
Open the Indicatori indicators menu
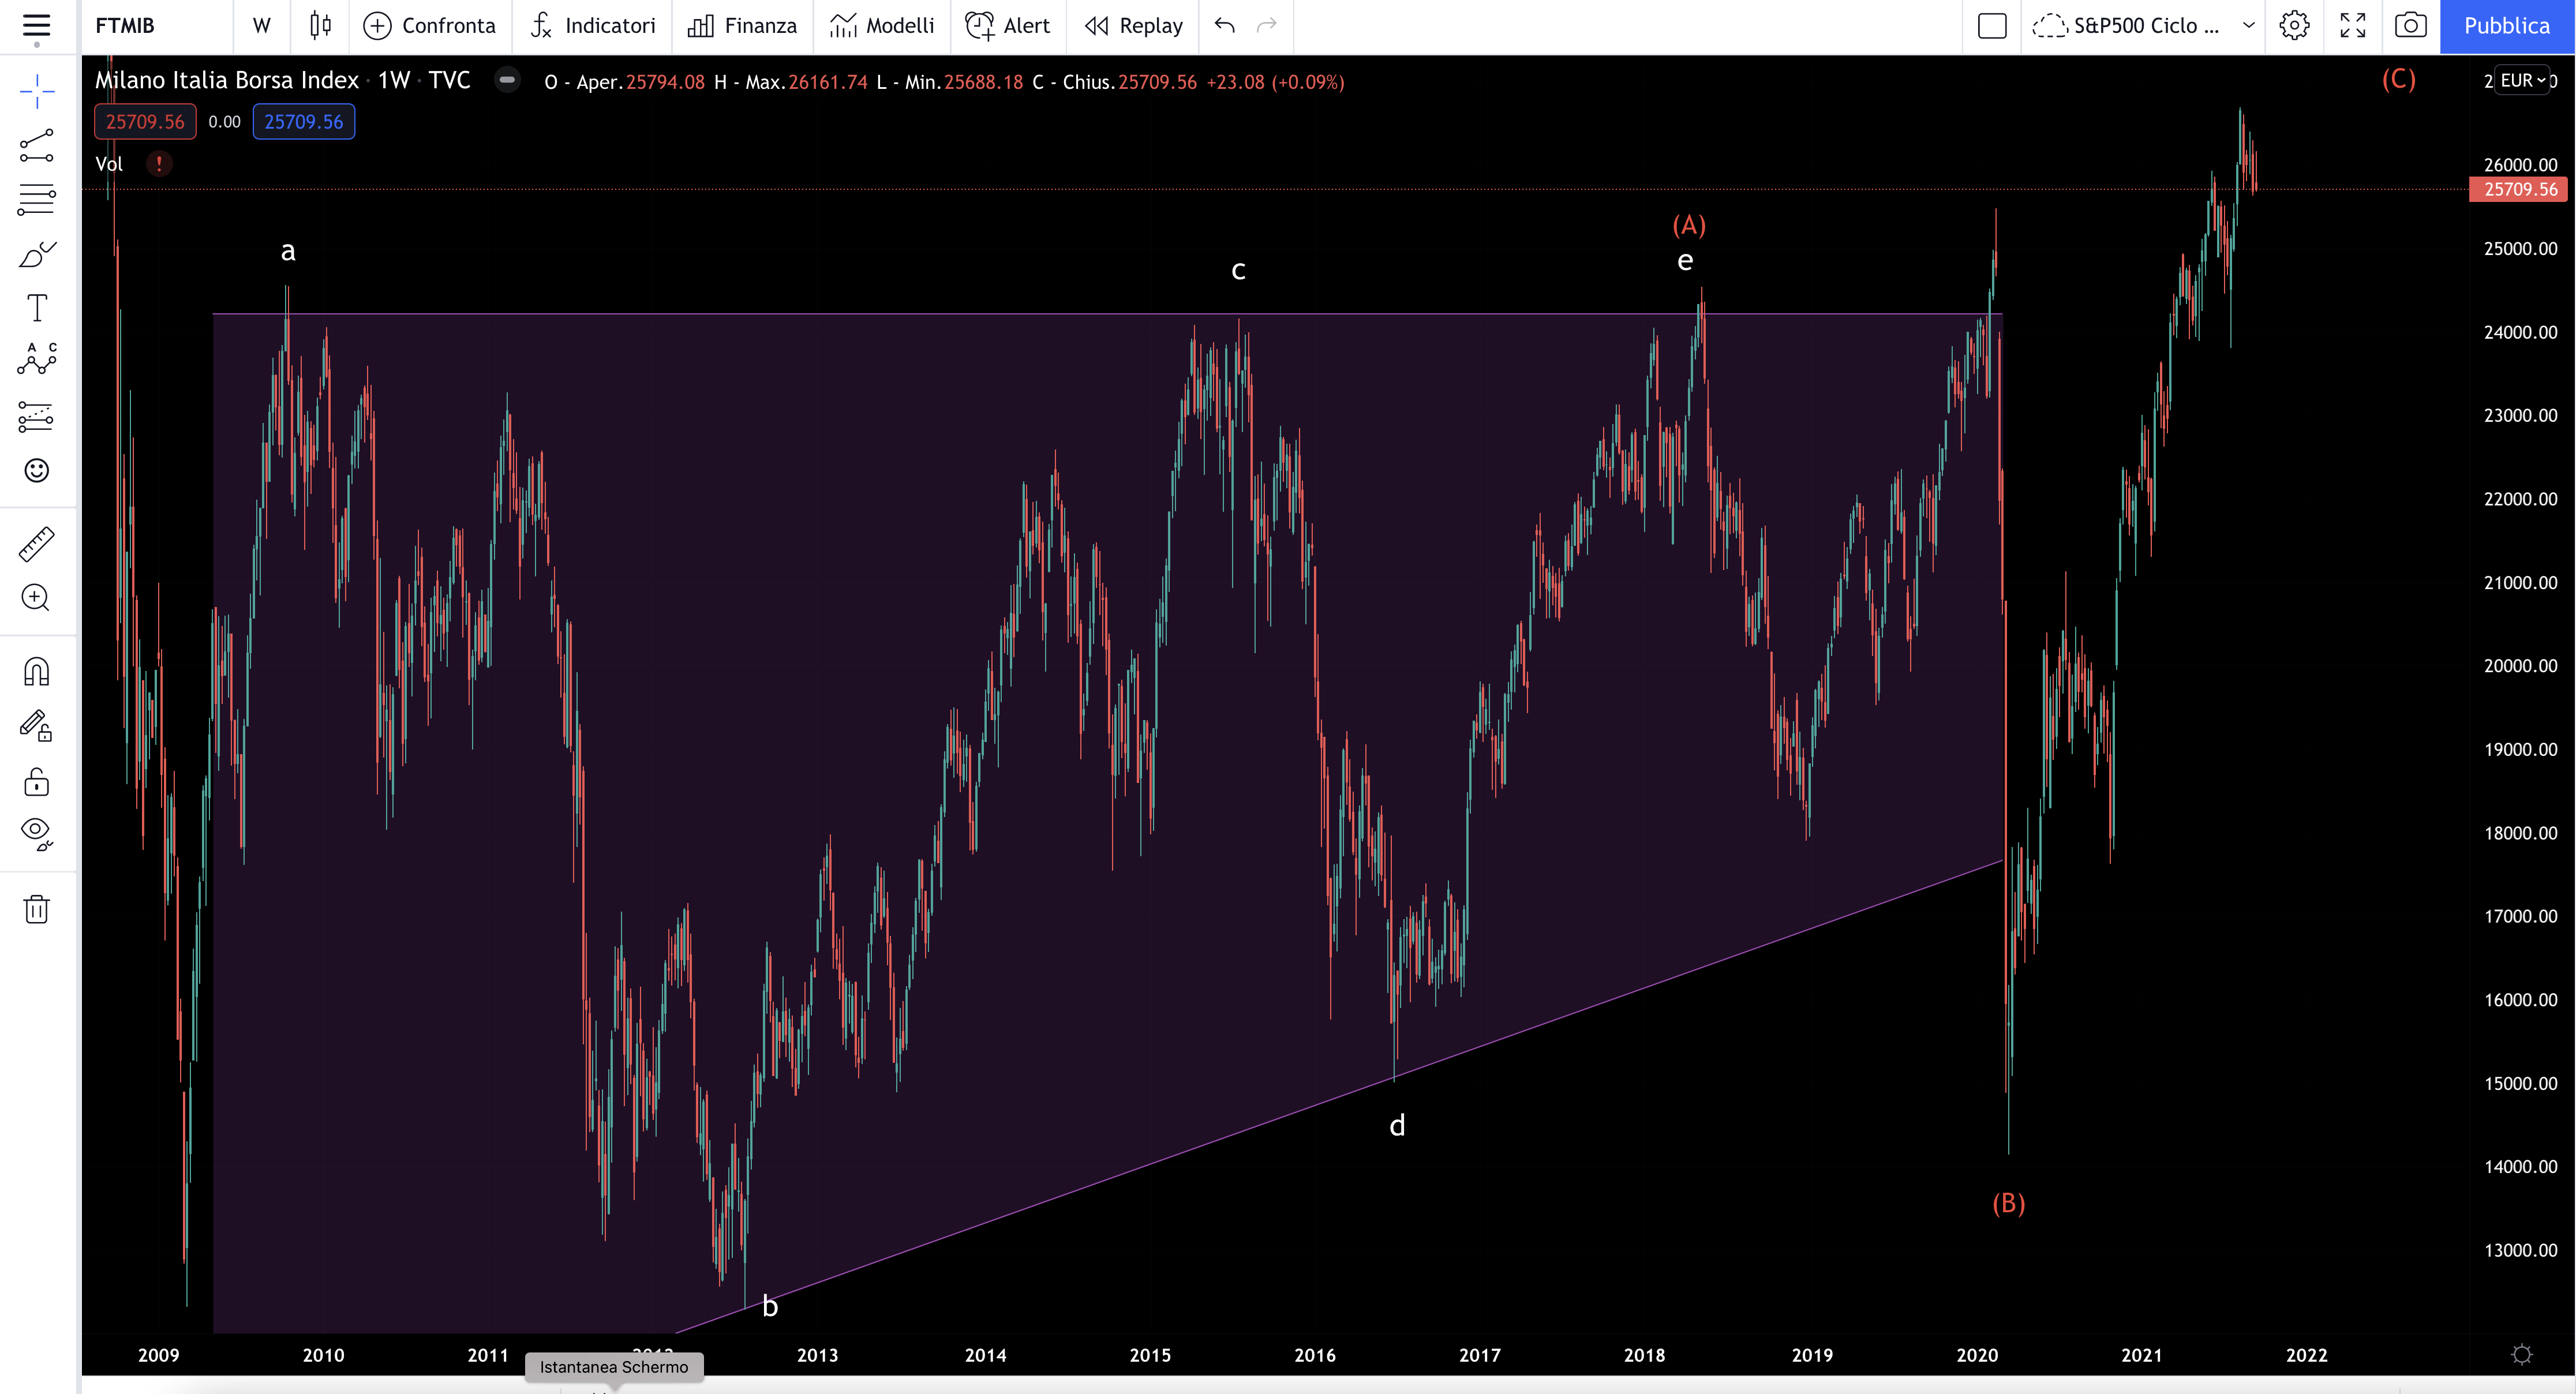pyautogui.click(x=593, y=26)
